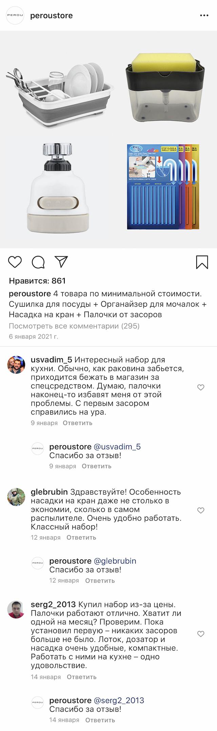Click the Perou profile logo in the header
This screenshot has height=731, width=217.
click(16, 16)
